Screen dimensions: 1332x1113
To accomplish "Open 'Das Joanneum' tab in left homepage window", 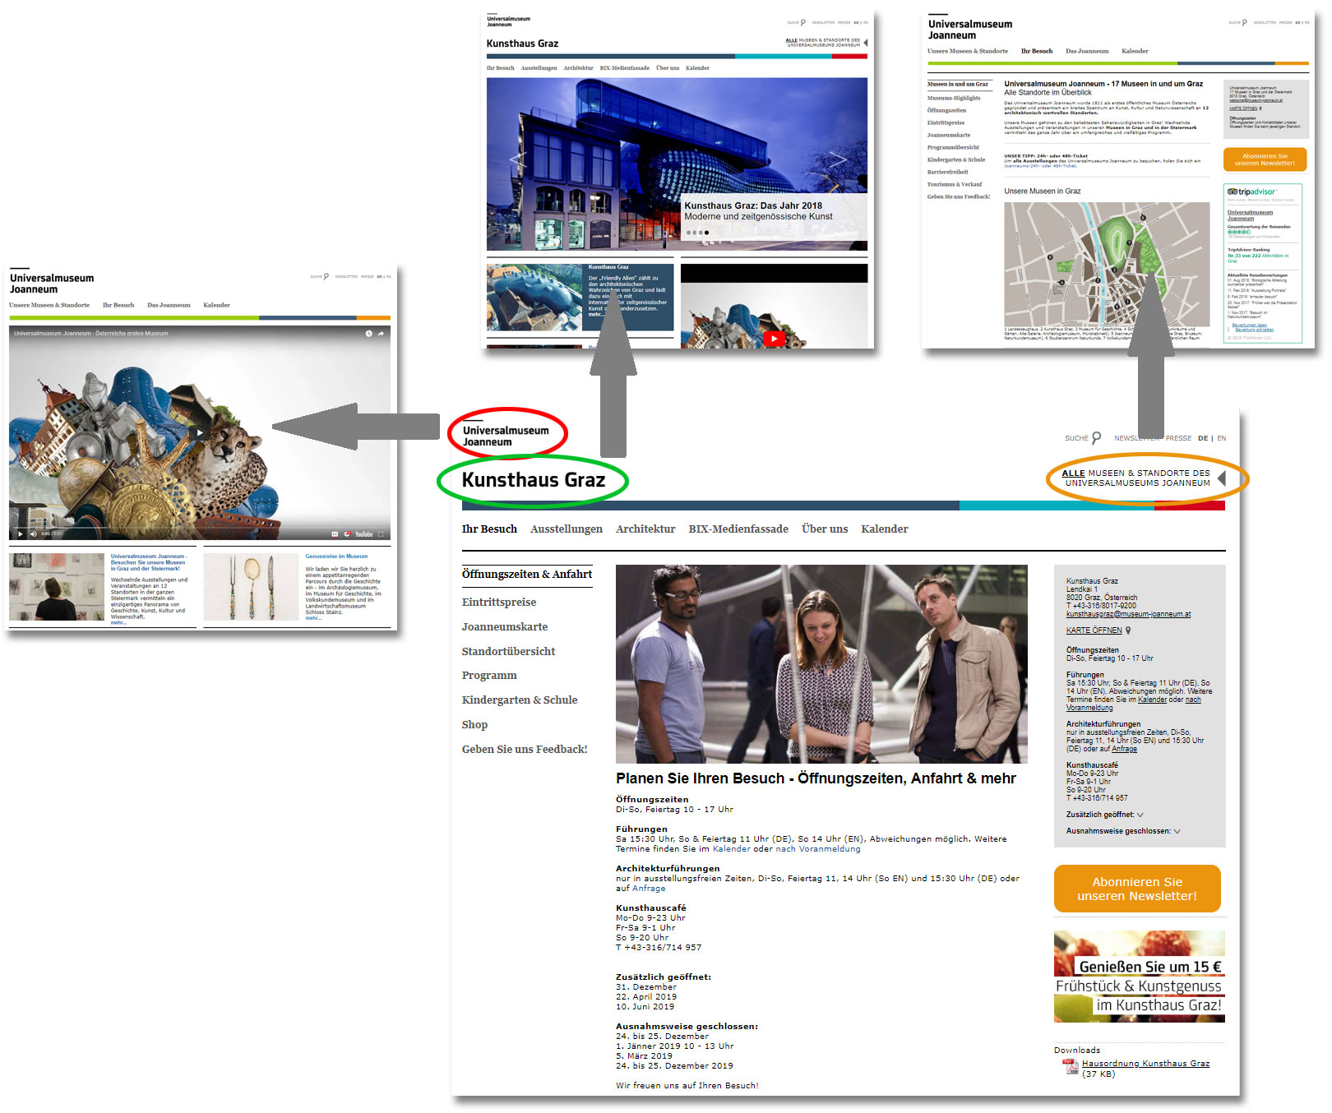I will (x=169, y=305).
